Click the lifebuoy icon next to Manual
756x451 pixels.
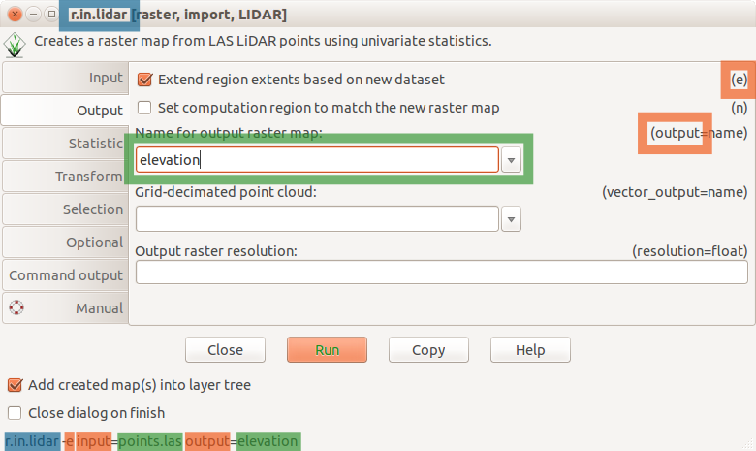[16, 307]
